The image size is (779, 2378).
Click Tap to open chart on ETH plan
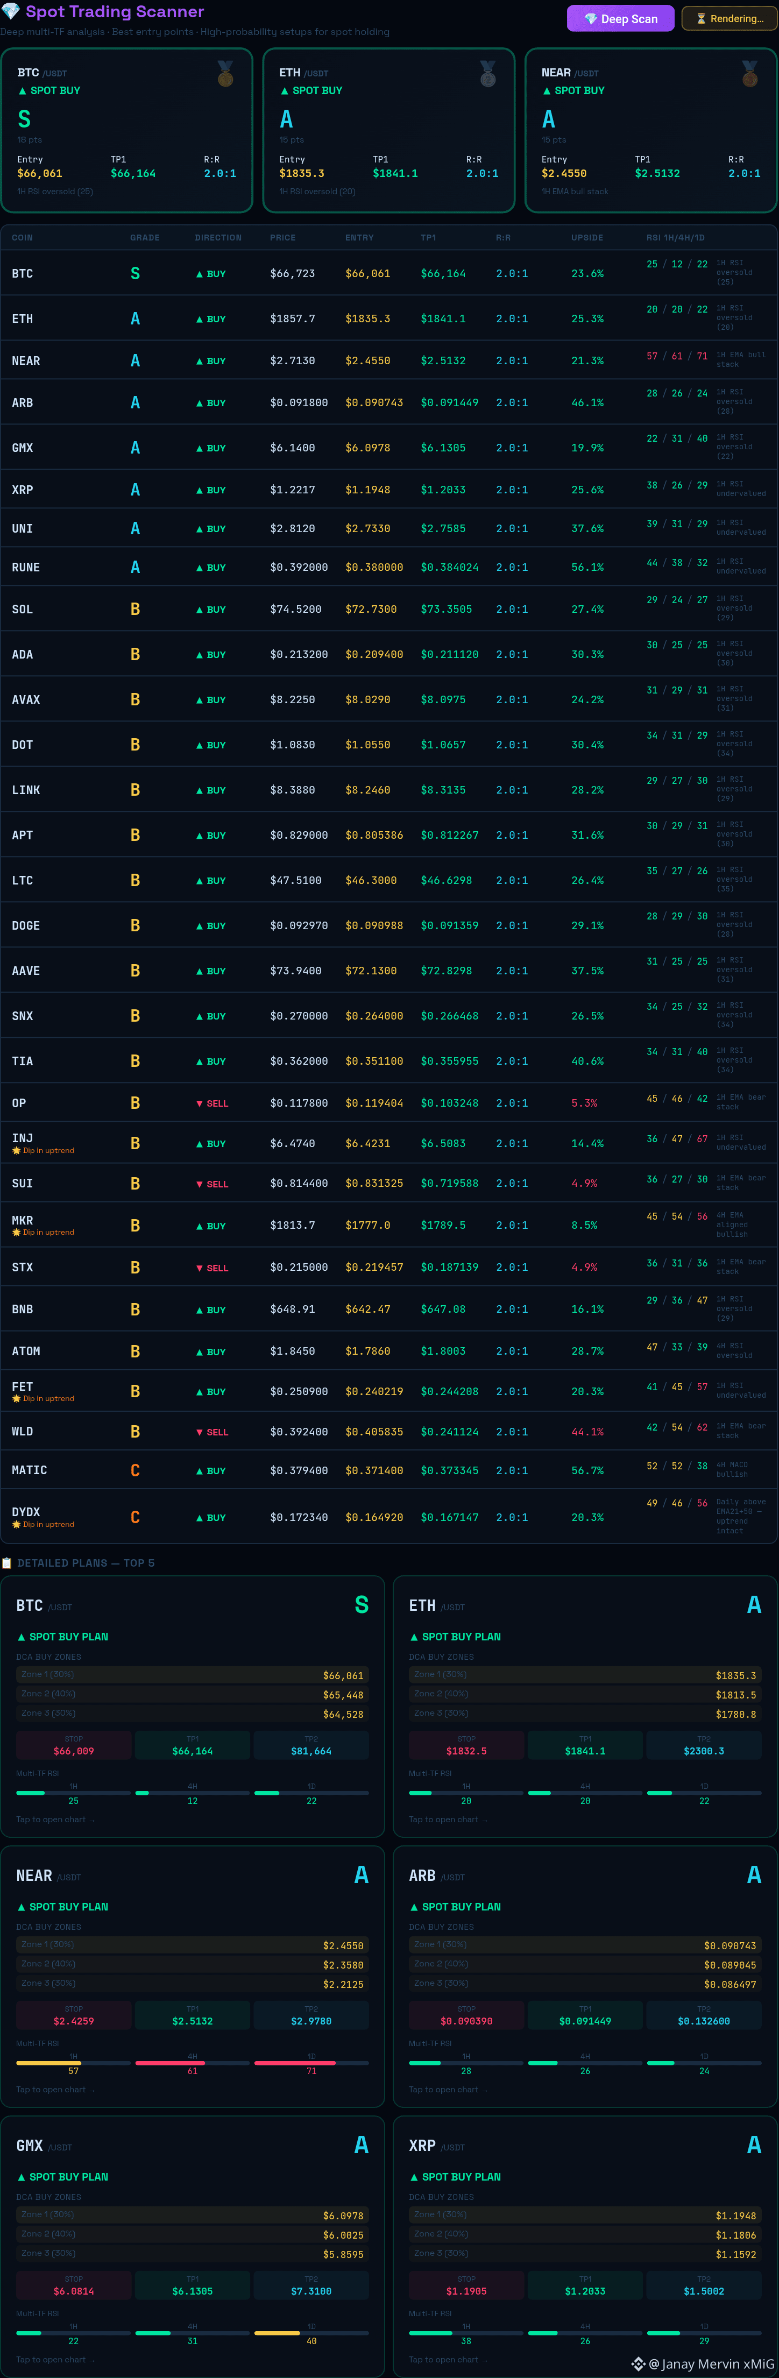point(449,1820)
